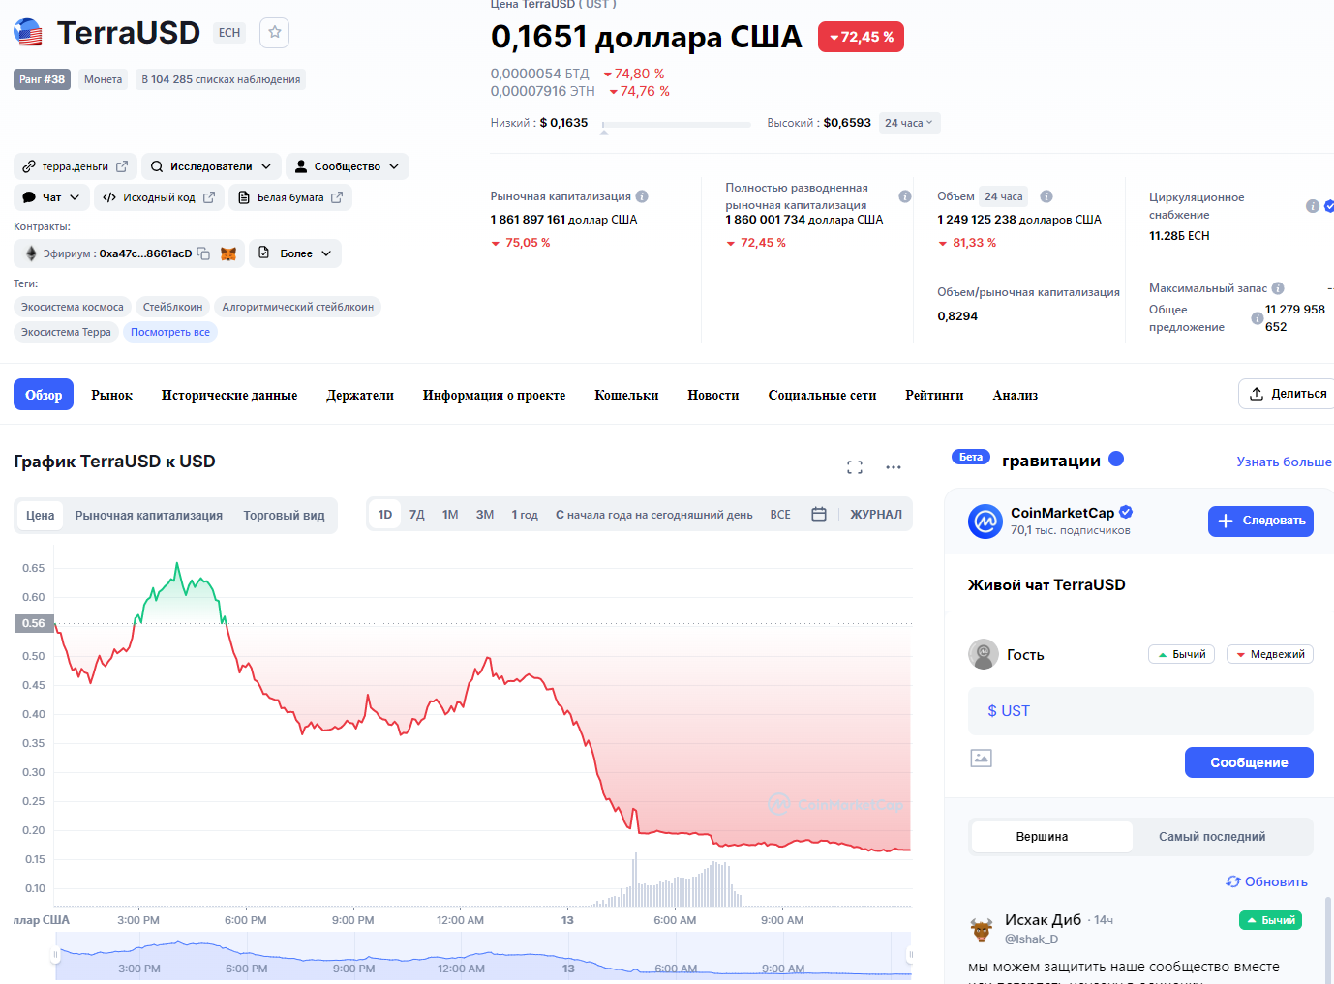Viewport: 1334px width, 984px height.
Task: Open the chart calendar date picker
Action: 819,515
